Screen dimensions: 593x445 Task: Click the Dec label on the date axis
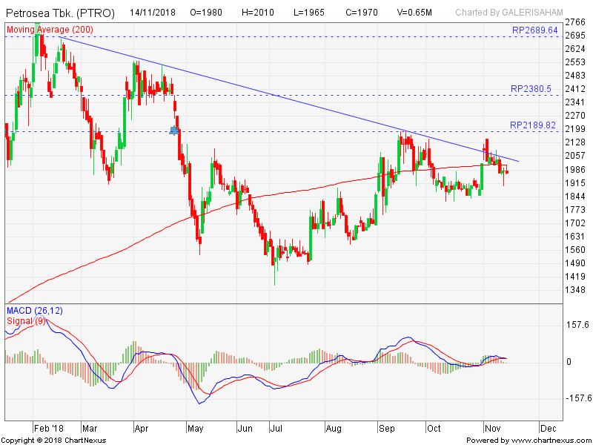coord(548,429)
